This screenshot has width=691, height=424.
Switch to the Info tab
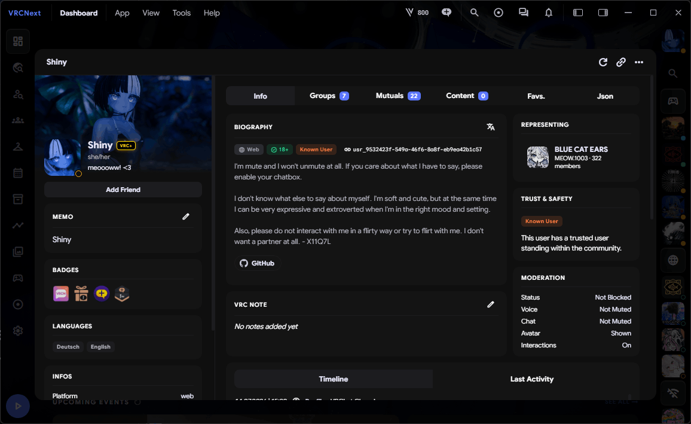coord(261,96)
